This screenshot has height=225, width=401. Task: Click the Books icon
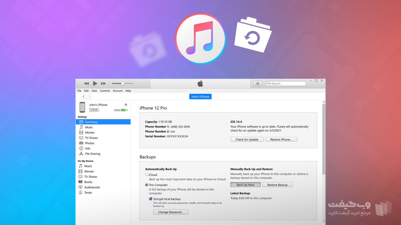pos(81,182)
